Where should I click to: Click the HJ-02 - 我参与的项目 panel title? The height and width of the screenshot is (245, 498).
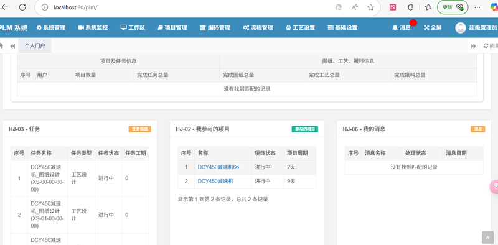(x=203, y=129)
